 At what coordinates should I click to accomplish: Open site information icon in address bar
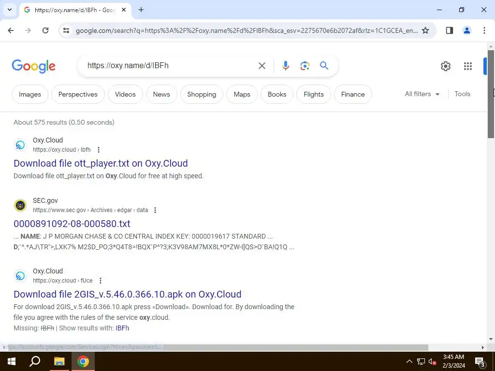(x=66, y=30)
